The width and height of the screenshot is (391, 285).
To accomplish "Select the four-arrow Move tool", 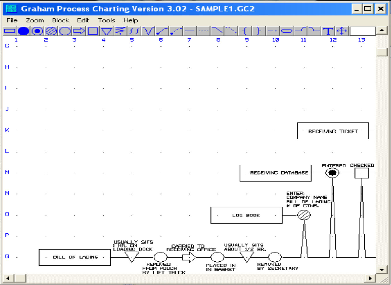I will point(341,31).
